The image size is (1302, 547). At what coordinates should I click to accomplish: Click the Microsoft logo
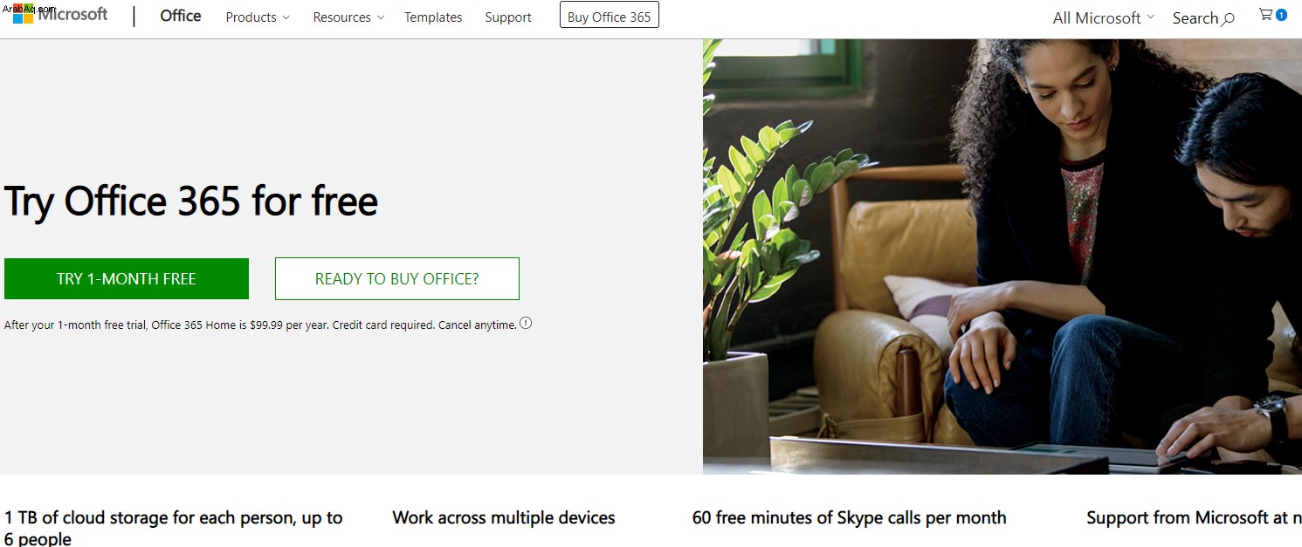(60, 15)
